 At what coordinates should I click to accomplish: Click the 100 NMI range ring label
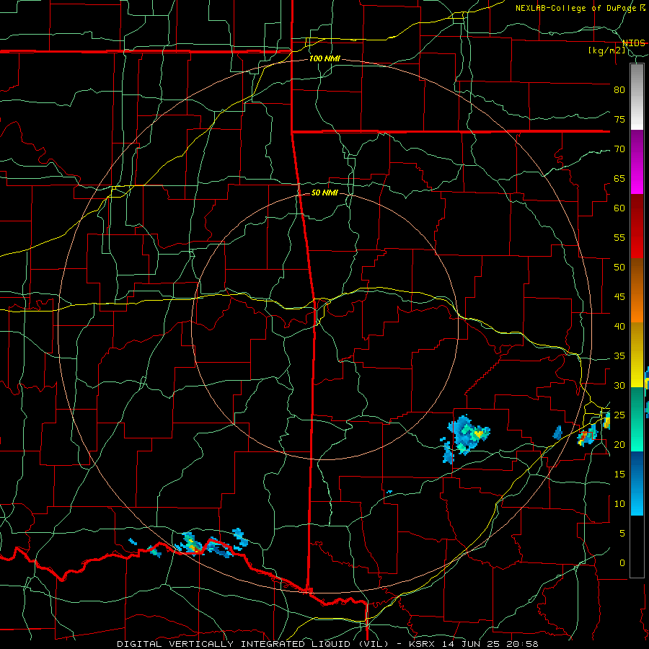pyautogui.click(x=324, y=58)
